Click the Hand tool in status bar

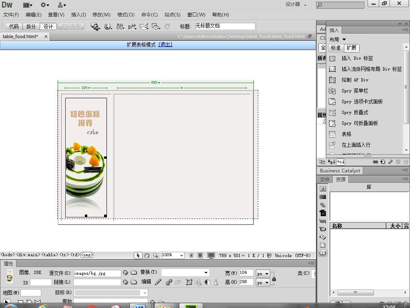click(147, 255)
